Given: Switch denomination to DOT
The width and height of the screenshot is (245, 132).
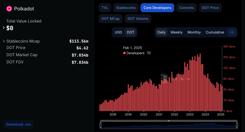Looking at the screenshot, I should 131,32.
